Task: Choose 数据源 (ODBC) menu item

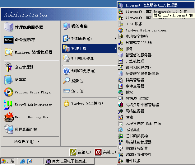Action: click(137, 99)
